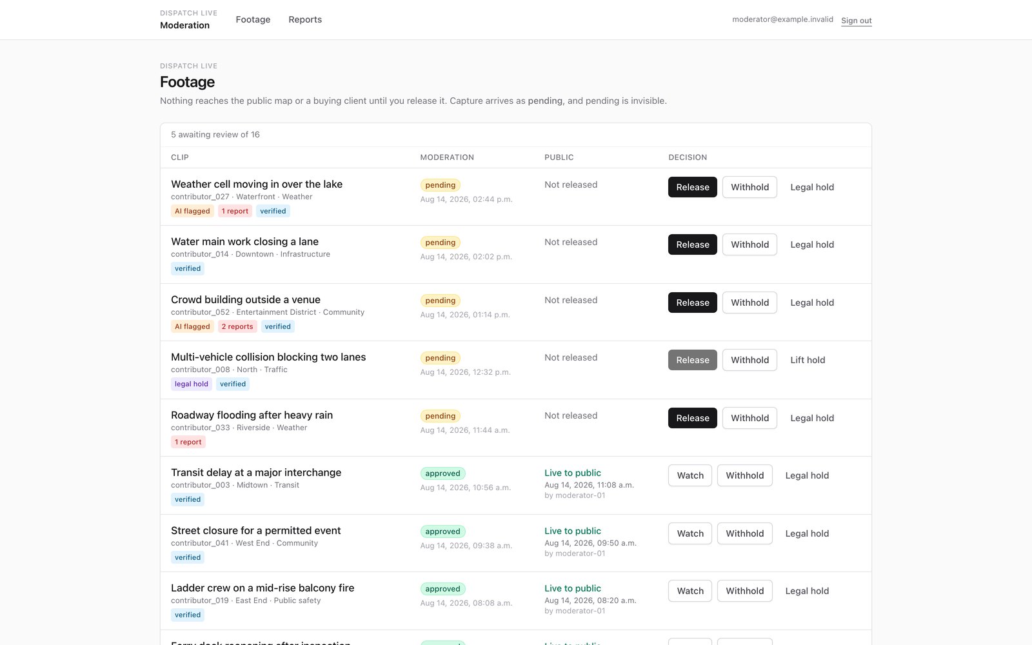This screenshot has width=1032, height=645.
Task: Place Legal hold on Weather cell clip
Action: [x=812, y=187]
